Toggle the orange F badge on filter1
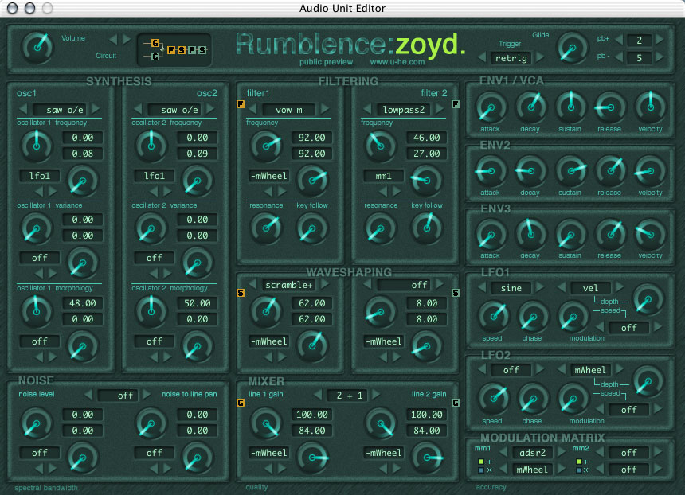The height and width of the screenshot is (495, 685). coord(241,104)
